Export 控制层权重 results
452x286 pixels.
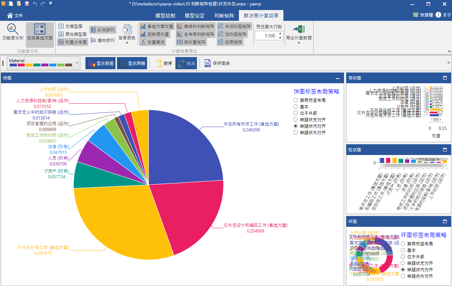(x=155, y=34)
